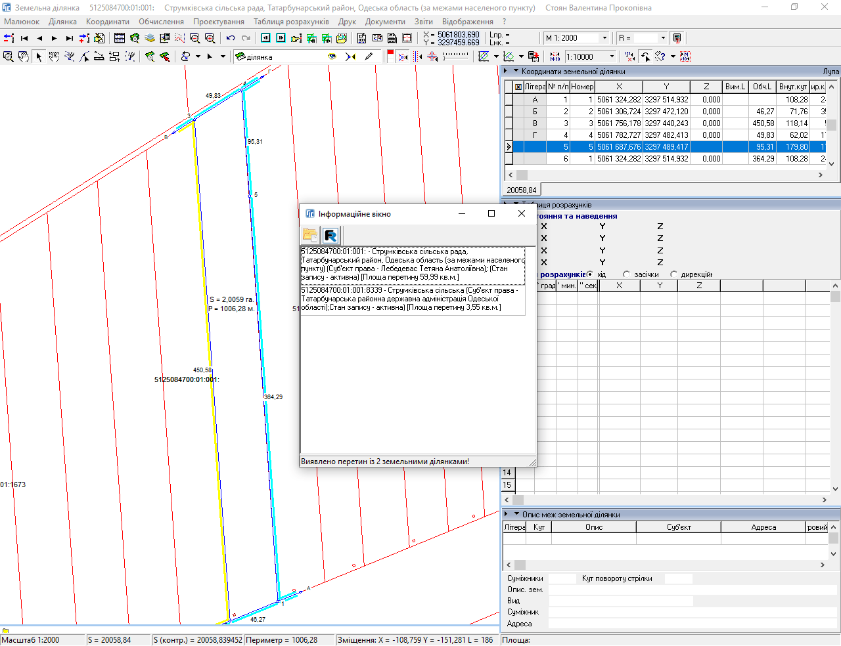Click the 'Лупа' link in coordinates panel

point(830,72)
